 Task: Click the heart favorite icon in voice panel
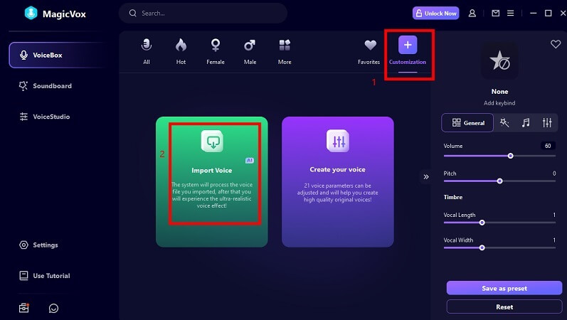(556, 44)
